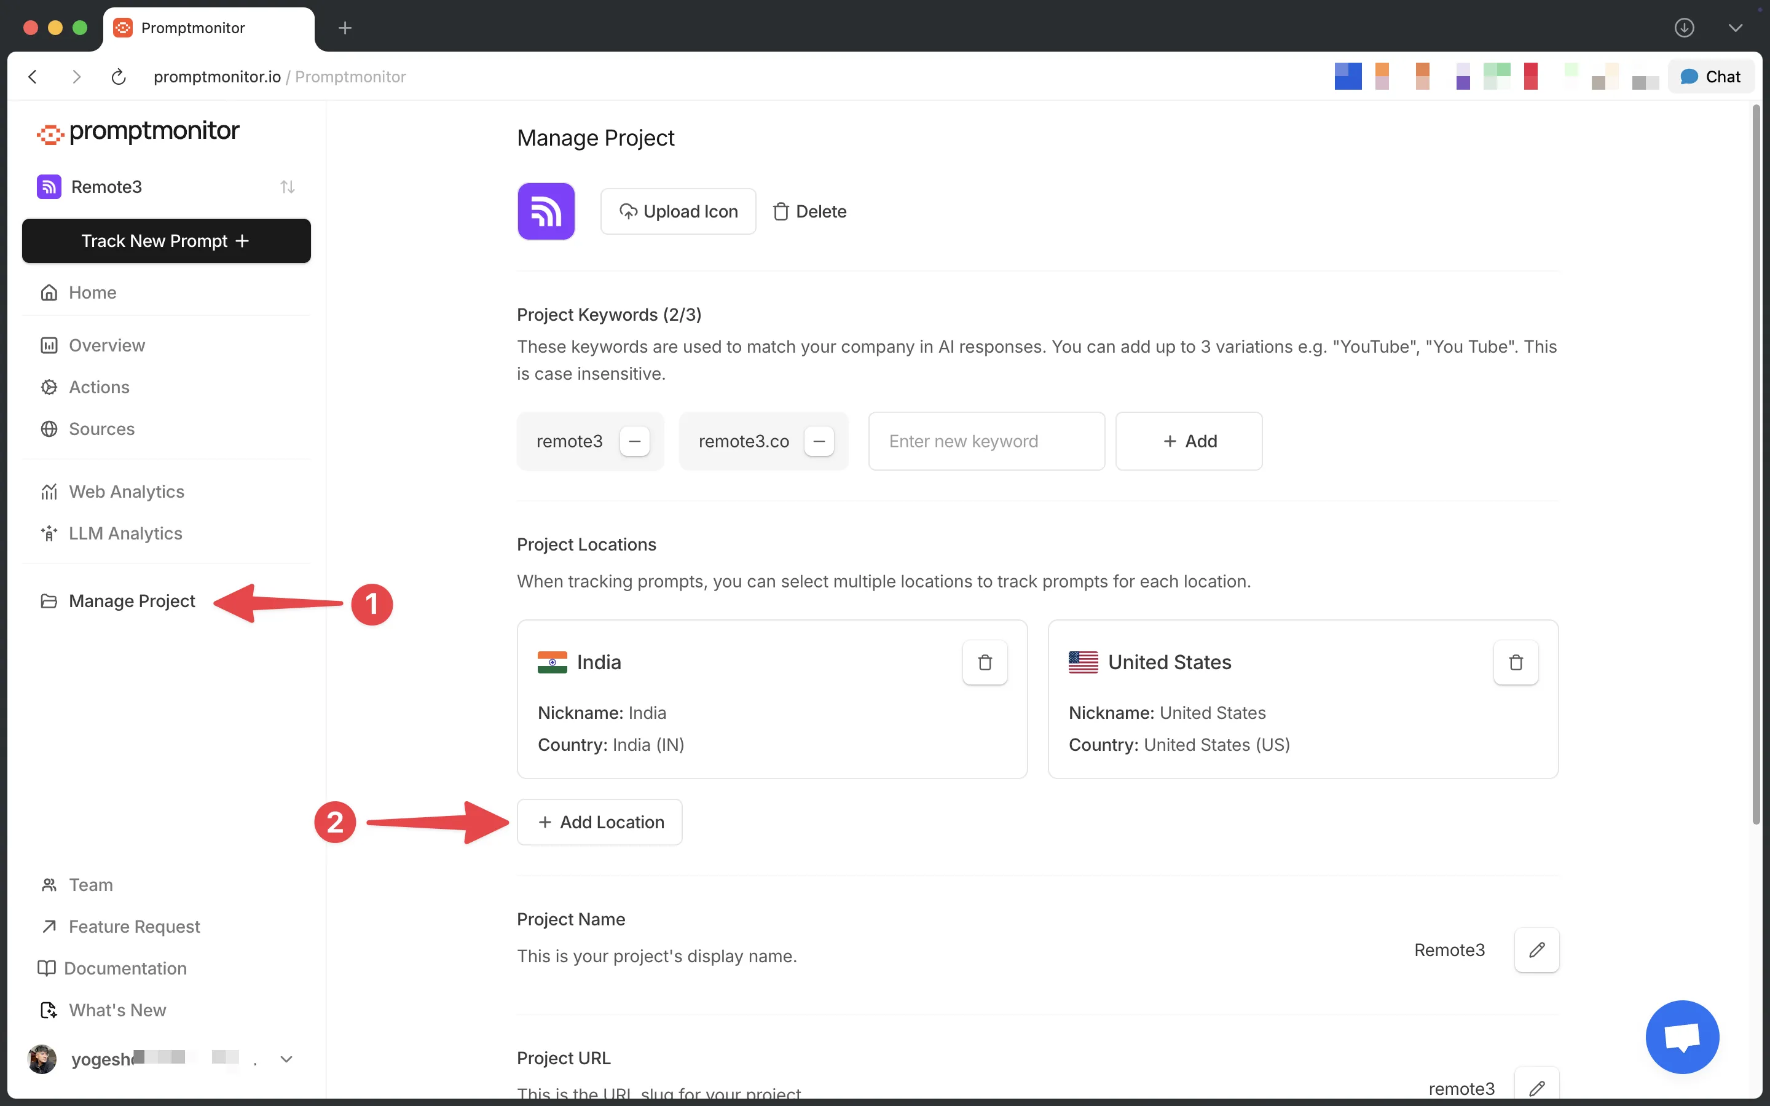This screenshot has width=1770, height=1106.
Task: Open the Documentation link
Action: tap(125, 968)
